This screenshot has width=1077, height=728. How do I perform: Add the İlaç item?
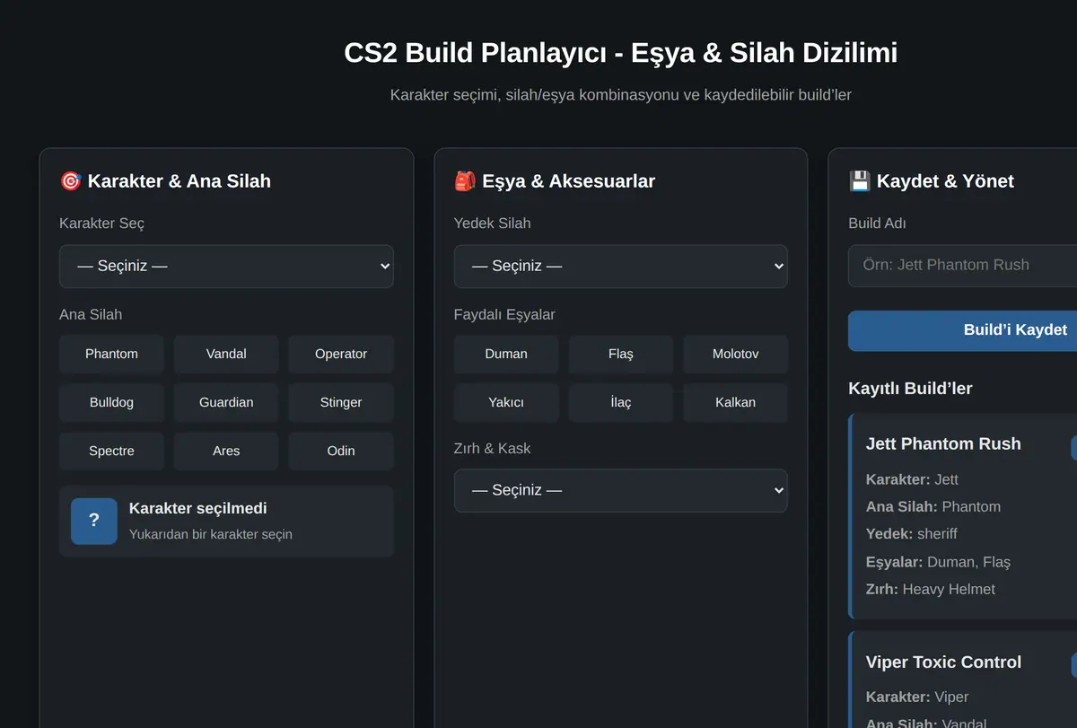[621, 402]
